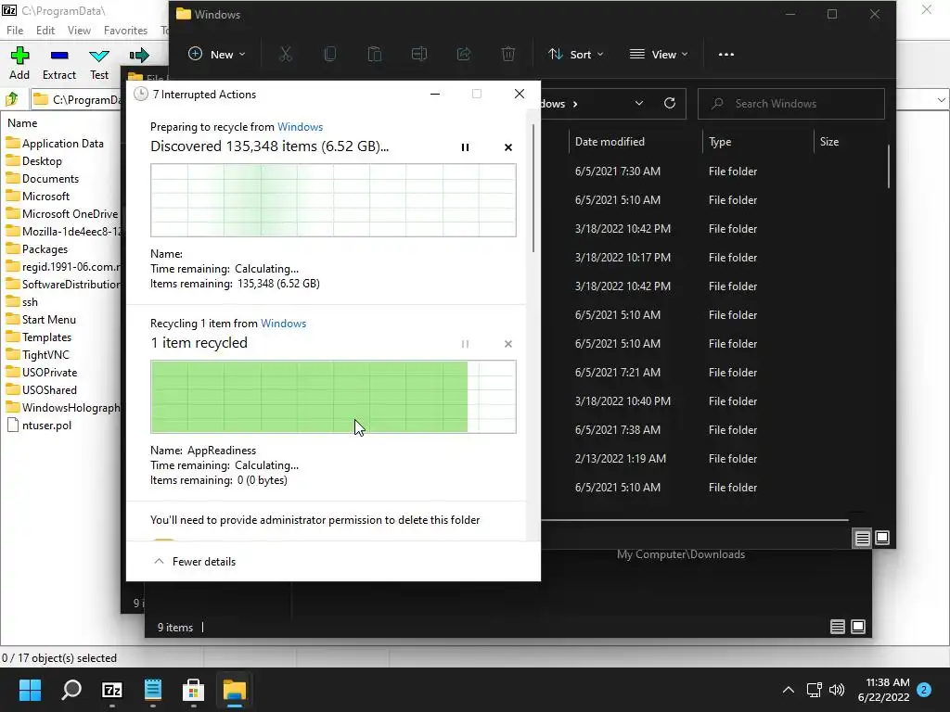Open 7-Zip Edit menu
Image resolution: width=950 pixels, height=712 pixels.
coord(45,31)
